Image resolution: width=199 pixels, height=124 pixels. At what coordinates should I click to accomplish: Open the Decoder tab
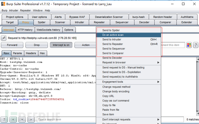tap(144, 22)
